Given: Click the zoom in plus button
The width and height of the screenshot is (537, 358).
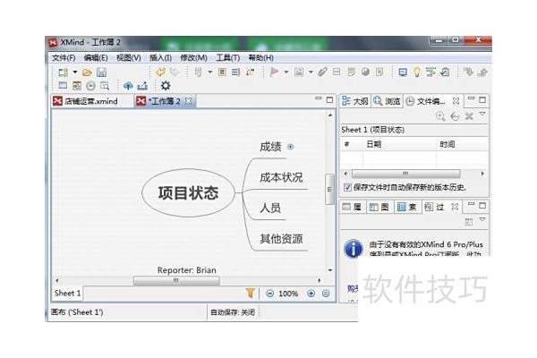Looking at the screenshot, I should 311,294.
